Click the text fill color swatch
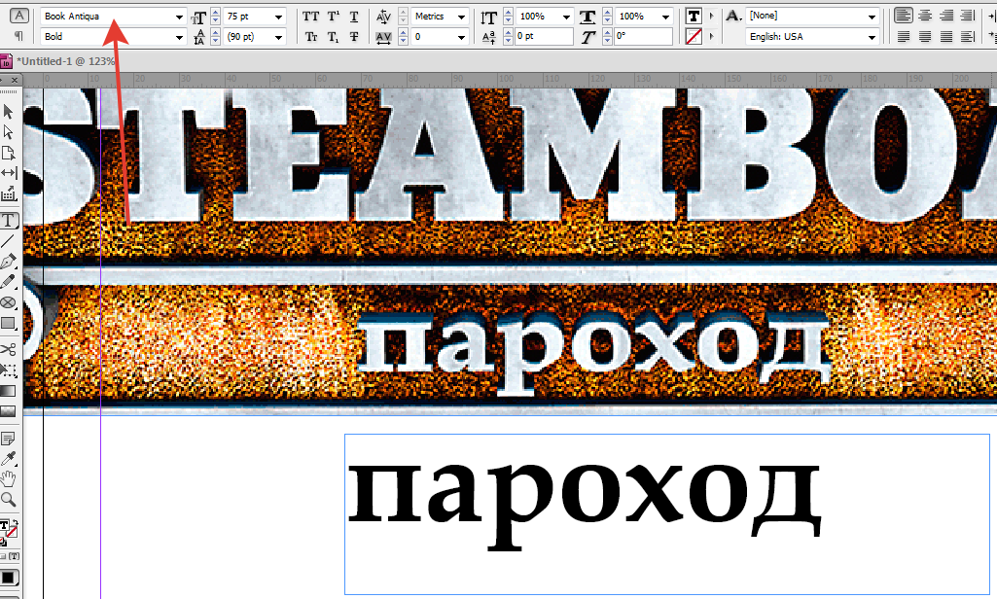 coord(694,17)
